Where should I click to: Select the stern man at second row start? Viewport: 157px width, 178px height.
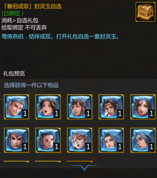tap(16, 140)
